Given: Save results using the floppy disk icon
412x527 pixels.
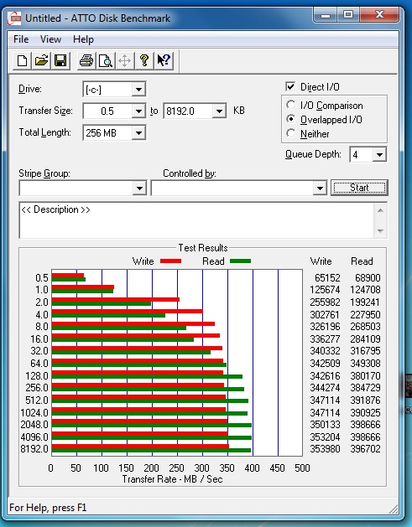Looking at the screenshot, I should pos(60,61).
